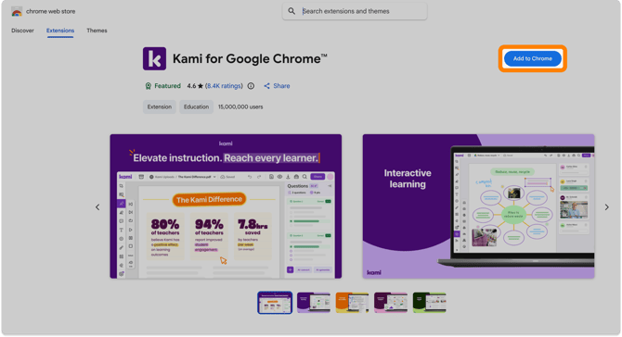Image resolution: width=622 pixels, height=337 pixels.
Task: Click the Kami for Google Chrome title
Action: click(x=250, y=59)
